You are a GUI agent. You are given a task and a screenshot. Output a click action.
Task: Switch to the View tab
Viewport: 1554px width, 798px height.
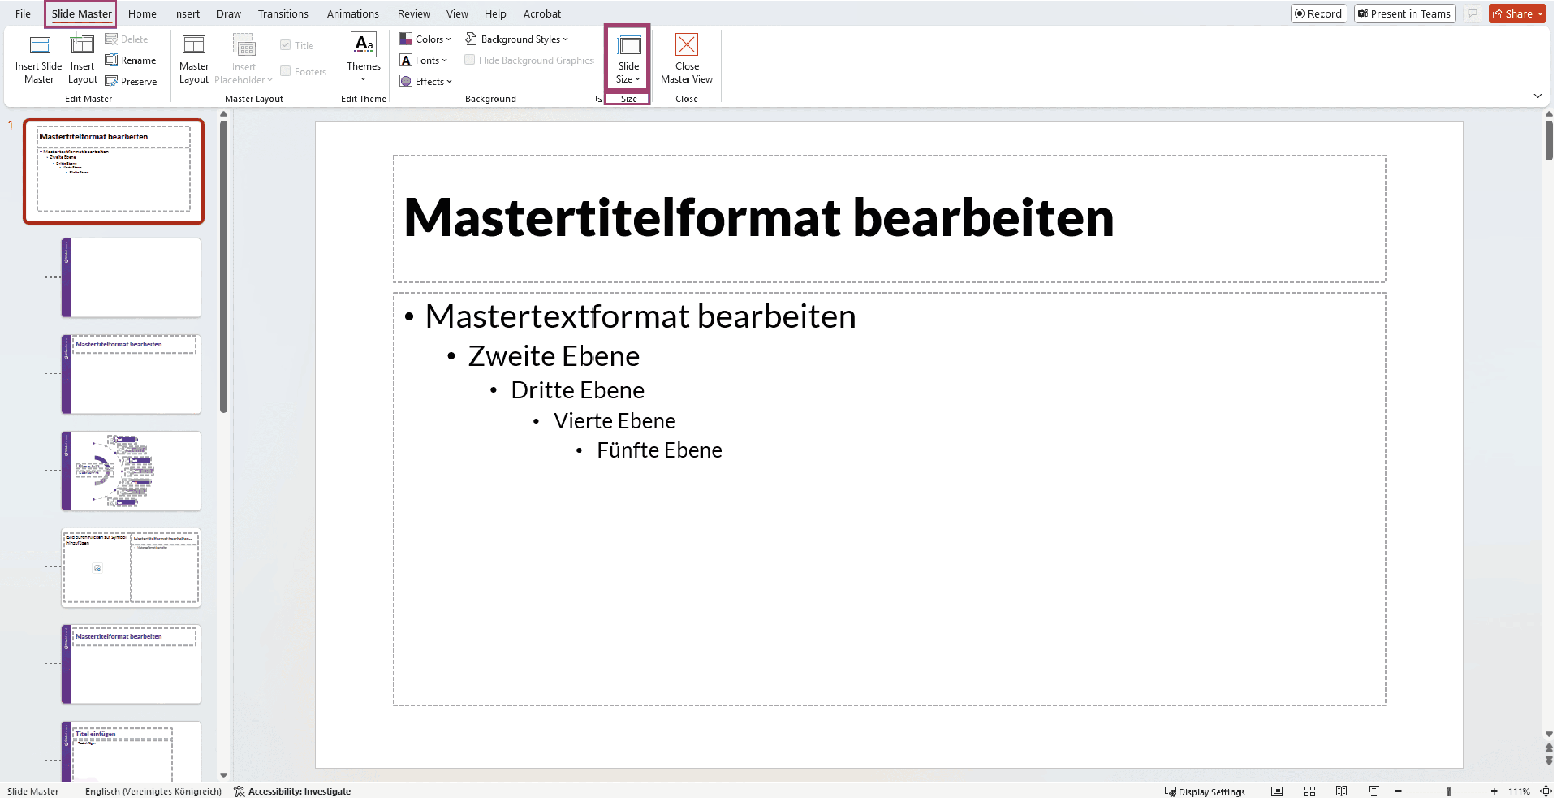(457, 14)
